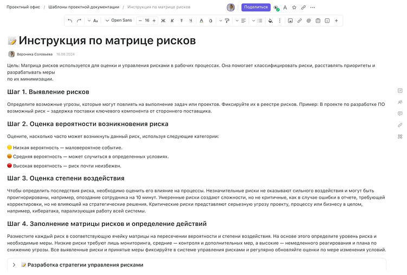This screenshot has height=275, width=407.
Task: Click the plus icon to add content
Action: coord(337,21)
